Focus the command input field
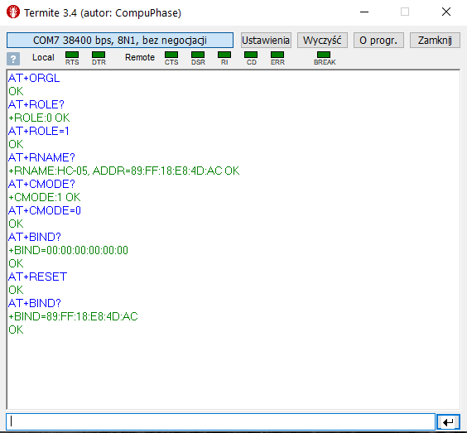This screenshot has width=467, height=433. (221, 421)
